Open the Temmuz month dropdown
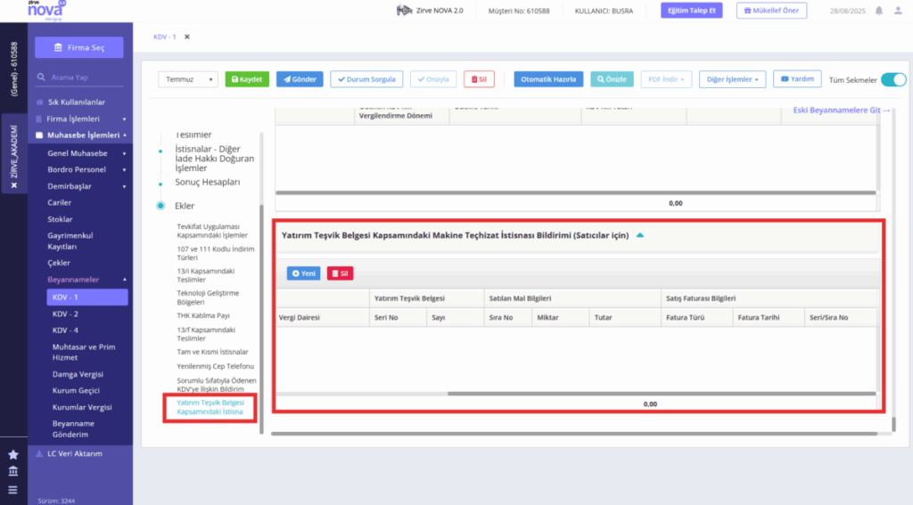 click(188, 79)
